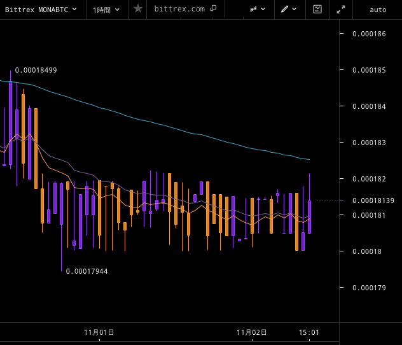The image size is (402, 345).
Task: Open the Bittrex MONABTC market dropdown
Action: click(41, 10)
